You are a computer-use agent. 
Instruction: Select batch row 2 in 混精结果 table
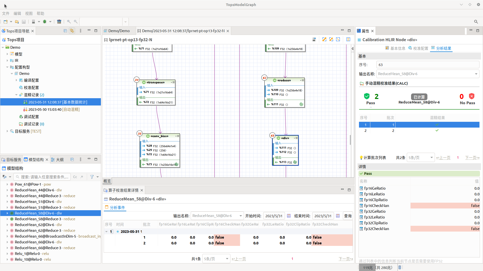point(419,131)
